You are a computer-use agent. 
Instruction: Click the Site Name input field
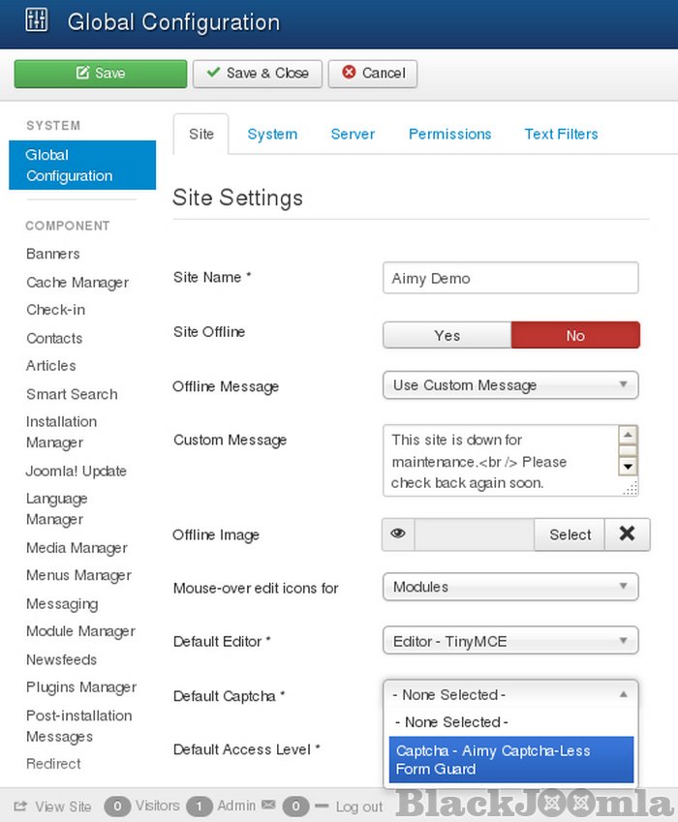point(510,278)
